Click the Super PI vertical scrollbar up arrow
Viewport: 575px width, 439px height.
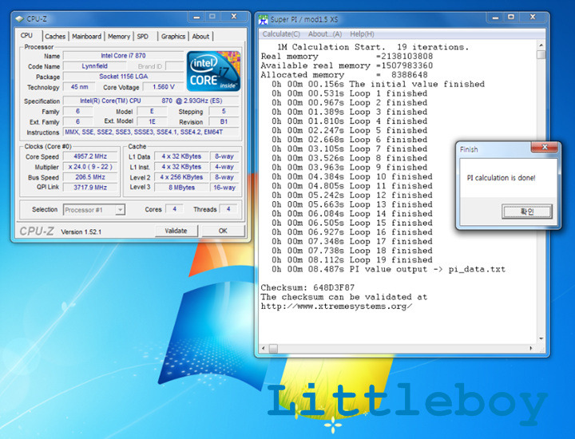tap(541, 45)
